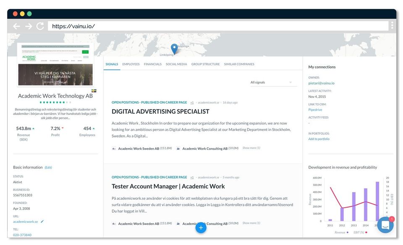Click the employees up-trend arrow by 454
This screenshot has width=403, height=245.
pyautogui.click(x=94, y=128)
